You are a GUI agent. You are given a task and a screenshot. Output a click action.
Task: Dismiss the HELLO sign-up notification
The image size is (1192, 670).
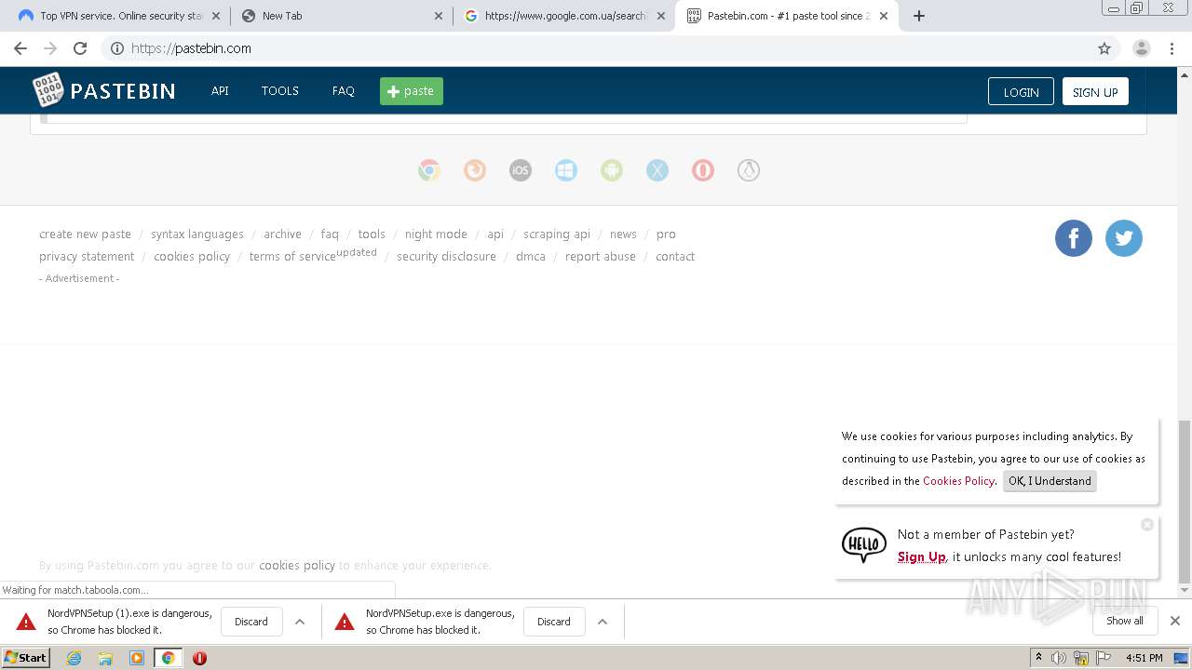point(1147,525)
